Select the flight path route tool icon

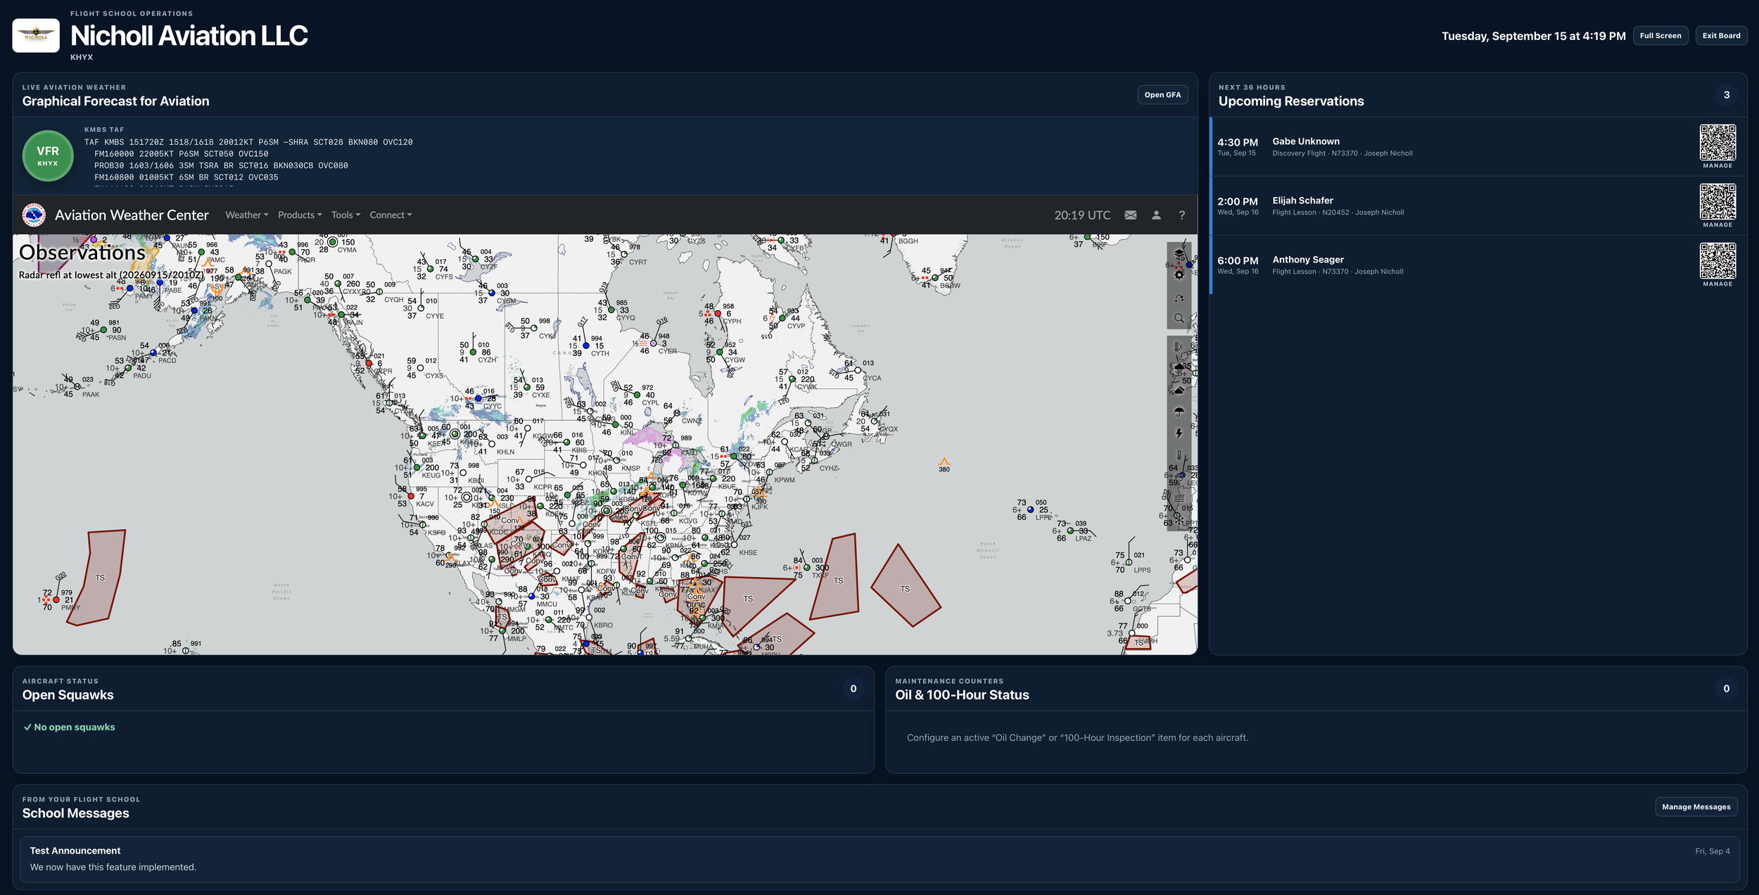pyautogui.click(x=1179, y=298)
